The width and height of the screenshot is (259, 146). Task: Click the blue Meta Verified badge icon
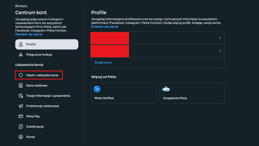[x=97, y=89]
